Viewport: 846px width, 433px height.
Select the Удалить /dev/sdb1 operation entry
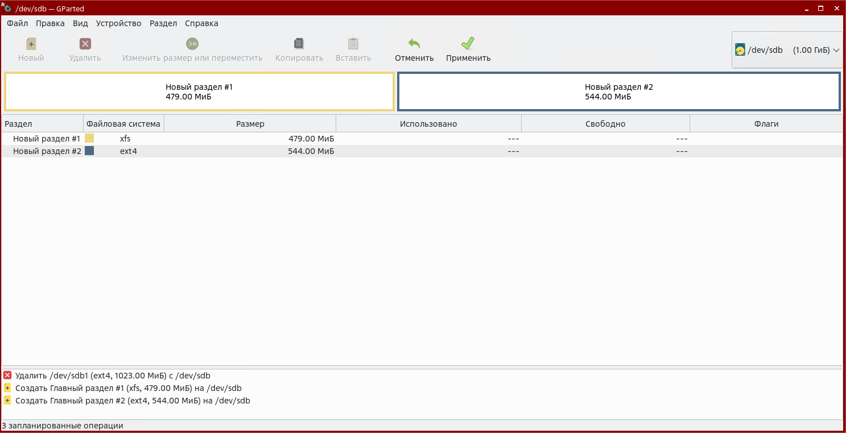click(113, 375)
